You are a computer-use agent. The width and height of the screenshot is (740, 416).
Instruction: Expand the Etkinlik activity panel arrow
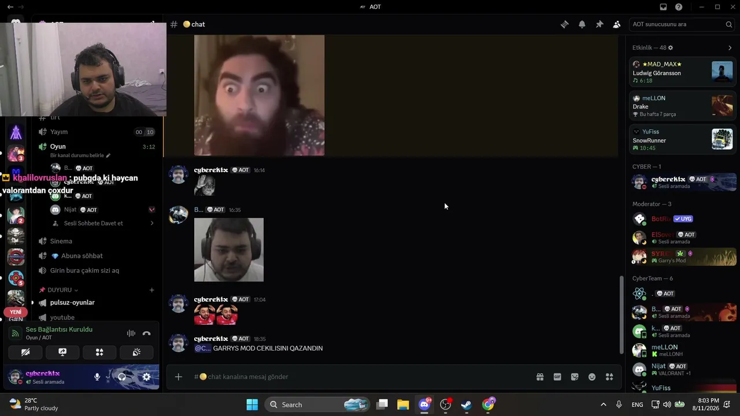[x=730, y=48]
